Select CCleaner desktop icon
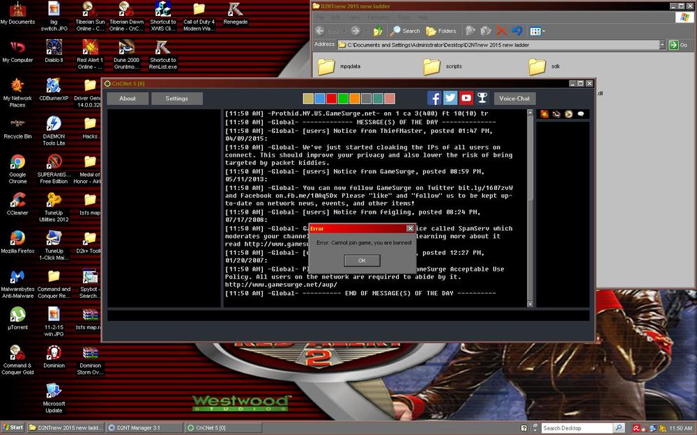The image size is (697, 435). tap(17, 204)
